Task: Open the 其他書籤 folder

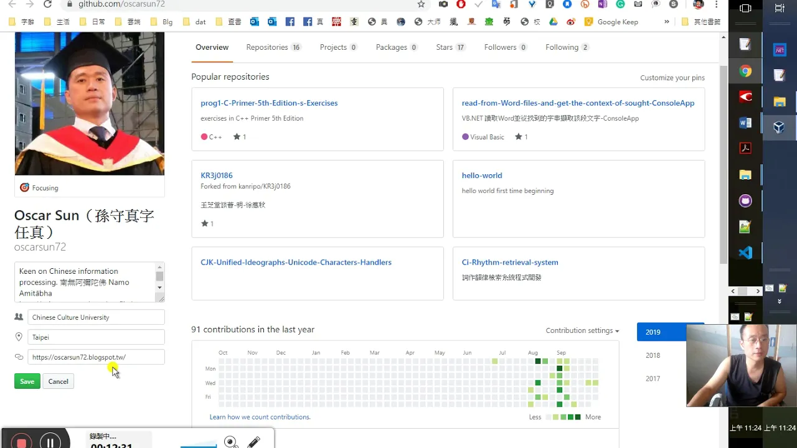Action: [701, 22]
